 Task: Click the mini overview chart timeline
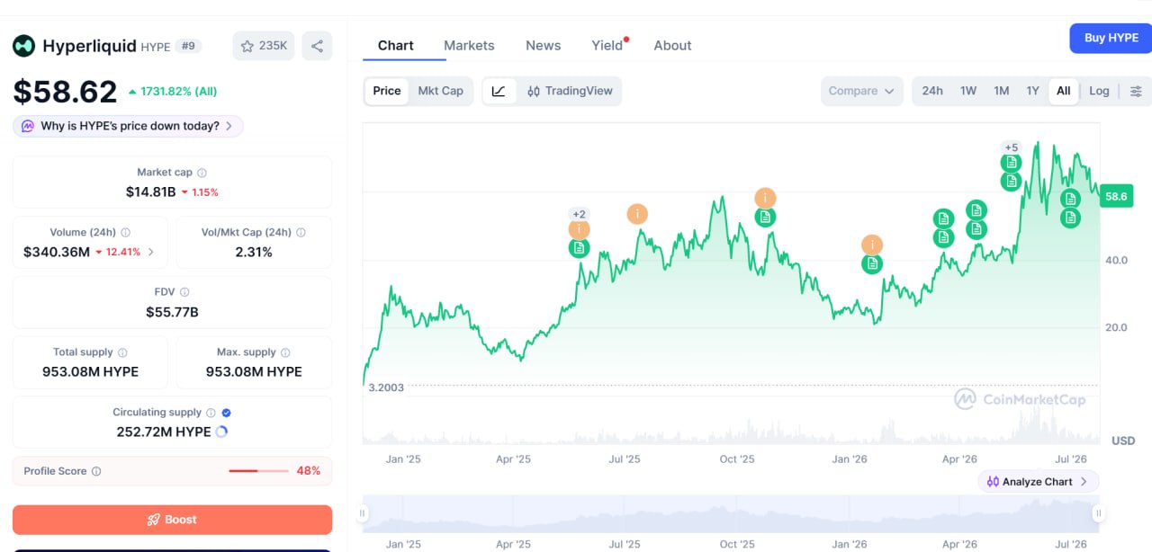[x=731, y=513]
